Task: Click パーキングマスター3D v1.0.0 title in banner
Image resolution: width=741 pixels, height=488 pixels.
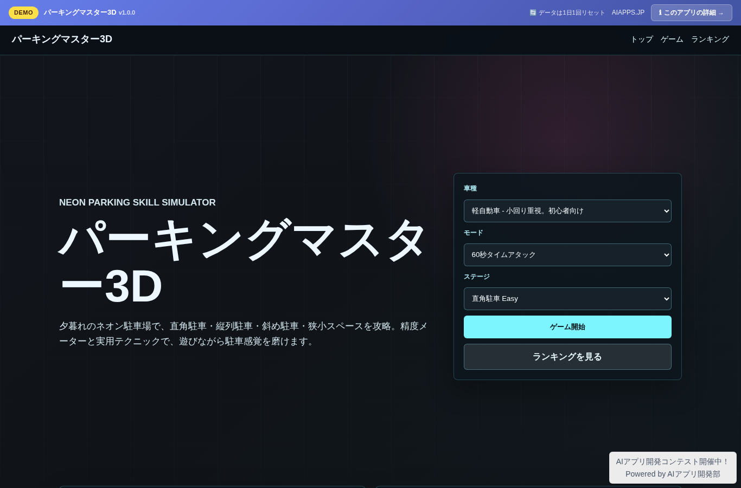Action: (x=90, y=12)
